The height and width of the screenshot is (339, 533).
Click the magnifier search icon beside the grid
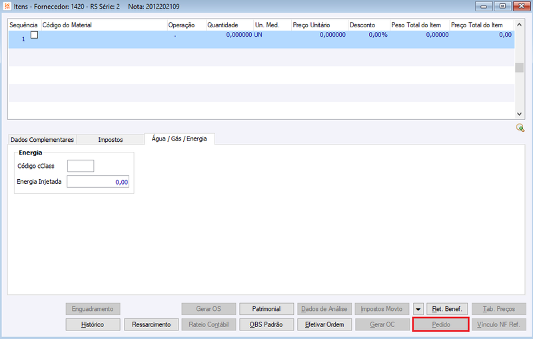(x=520, y=128)
